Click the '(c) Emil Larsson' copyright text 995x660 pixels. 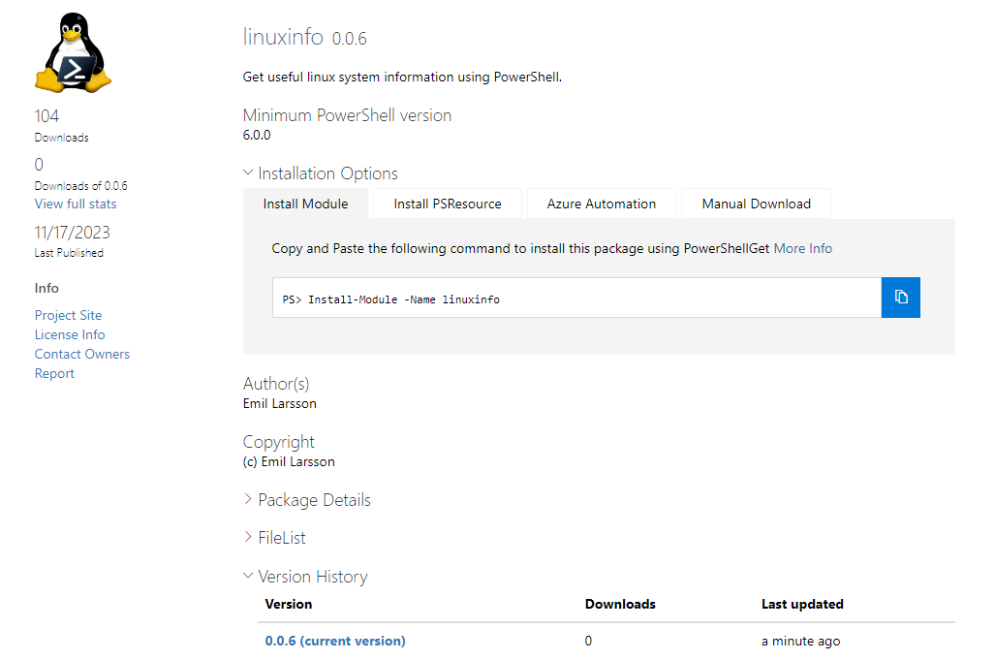289,462
